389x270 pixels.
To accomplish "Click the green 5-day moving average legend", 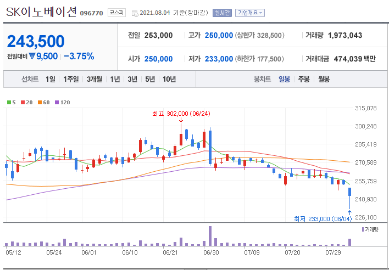I will [11, 102].
